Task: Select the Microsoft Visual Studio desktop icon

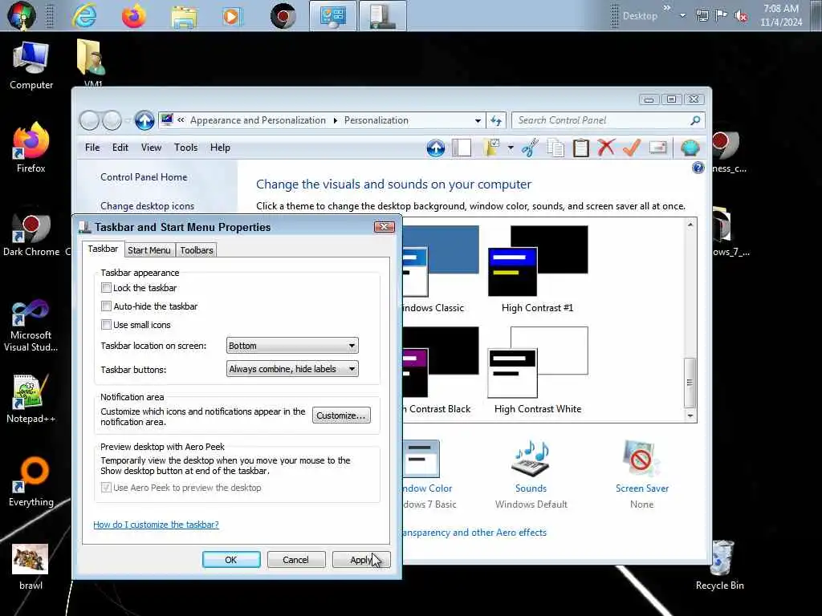Action: tap(31, 326)
